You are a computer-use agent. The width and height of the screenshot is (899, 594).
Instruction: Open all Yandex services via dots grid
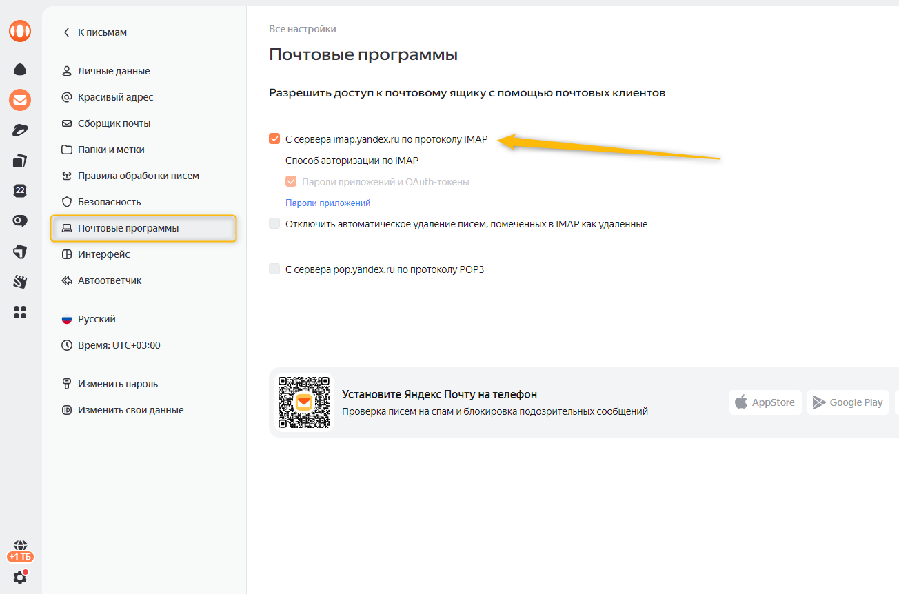20,312
